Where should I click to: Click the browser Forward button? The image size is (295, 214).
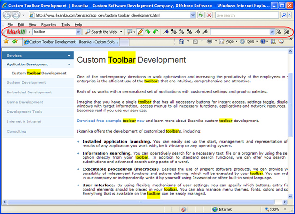(16, 15)
